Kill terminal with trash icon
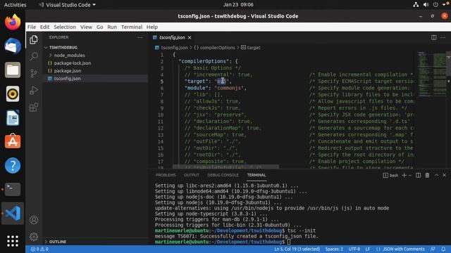 coord(428,175)
